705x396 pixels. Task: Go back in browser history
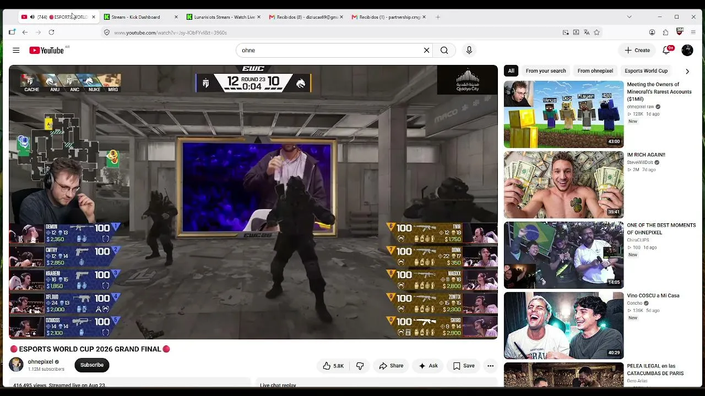25,32
